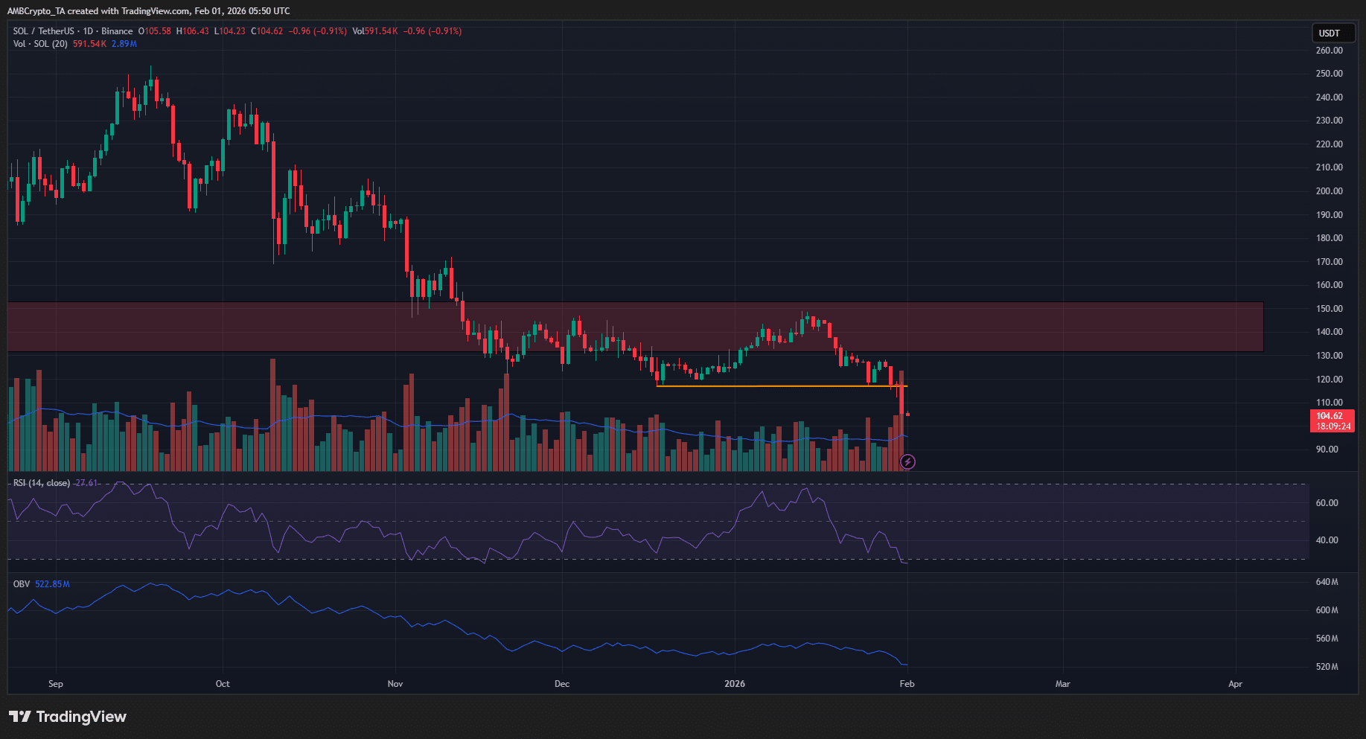Select the OBV indicator label

click(x=22, y=584)
